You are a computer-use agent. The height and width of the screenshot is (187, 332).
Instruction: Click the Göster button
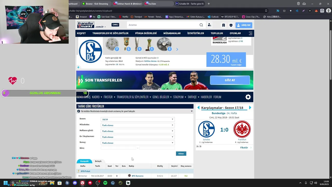click(x=181, y=153)
